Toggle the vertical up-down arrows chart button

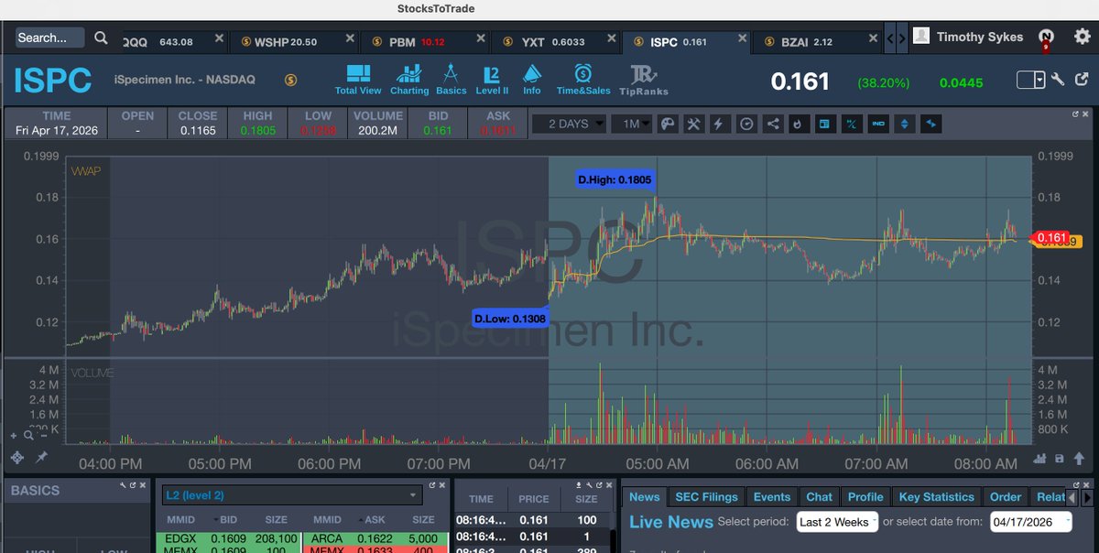click(905, 124)
